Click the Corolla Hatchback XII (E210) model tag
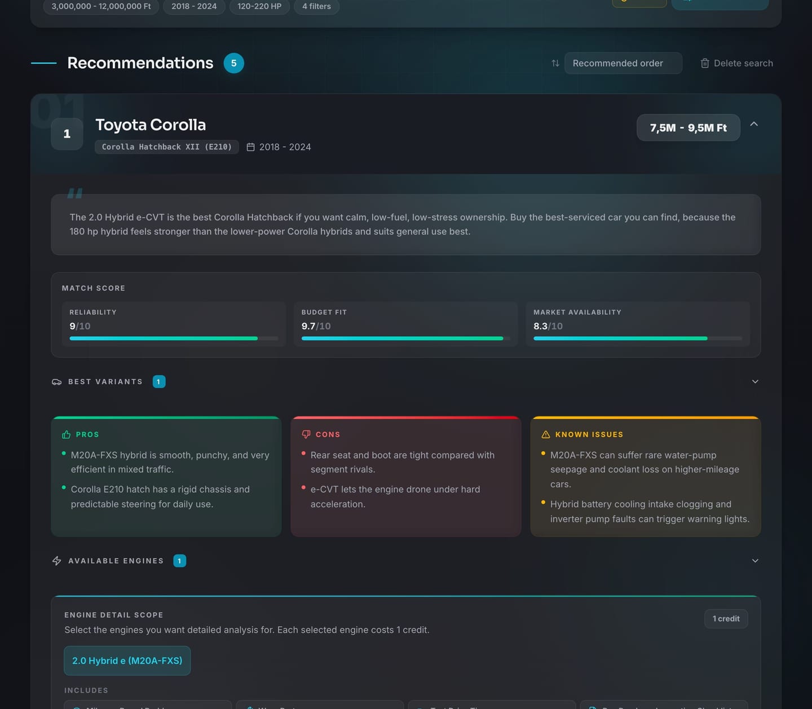Screen dimensions: 812x709 click(167, 147)
